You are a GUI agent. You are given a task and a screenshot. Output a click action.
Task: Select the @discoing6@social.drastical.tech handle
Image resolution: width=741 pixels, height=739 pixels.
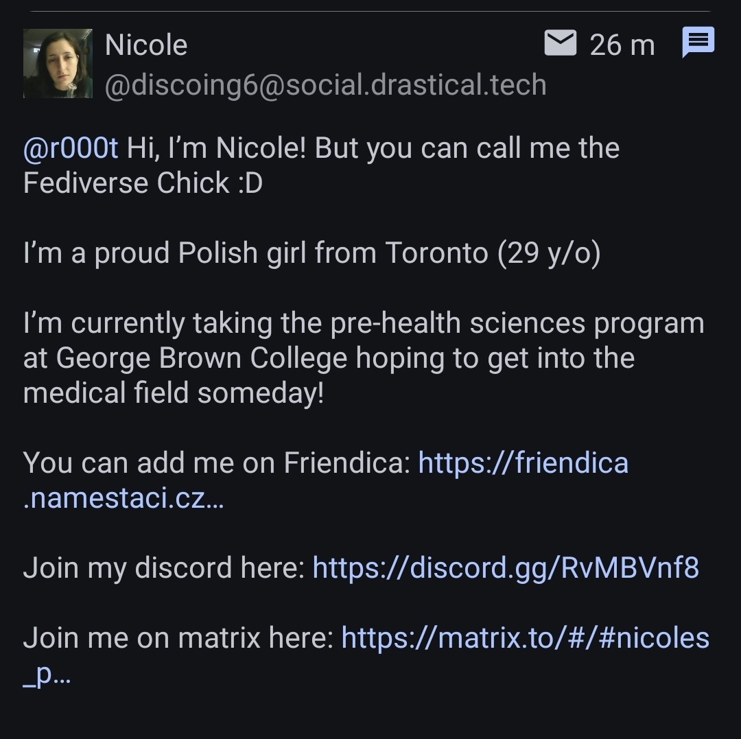pos(325,85)
